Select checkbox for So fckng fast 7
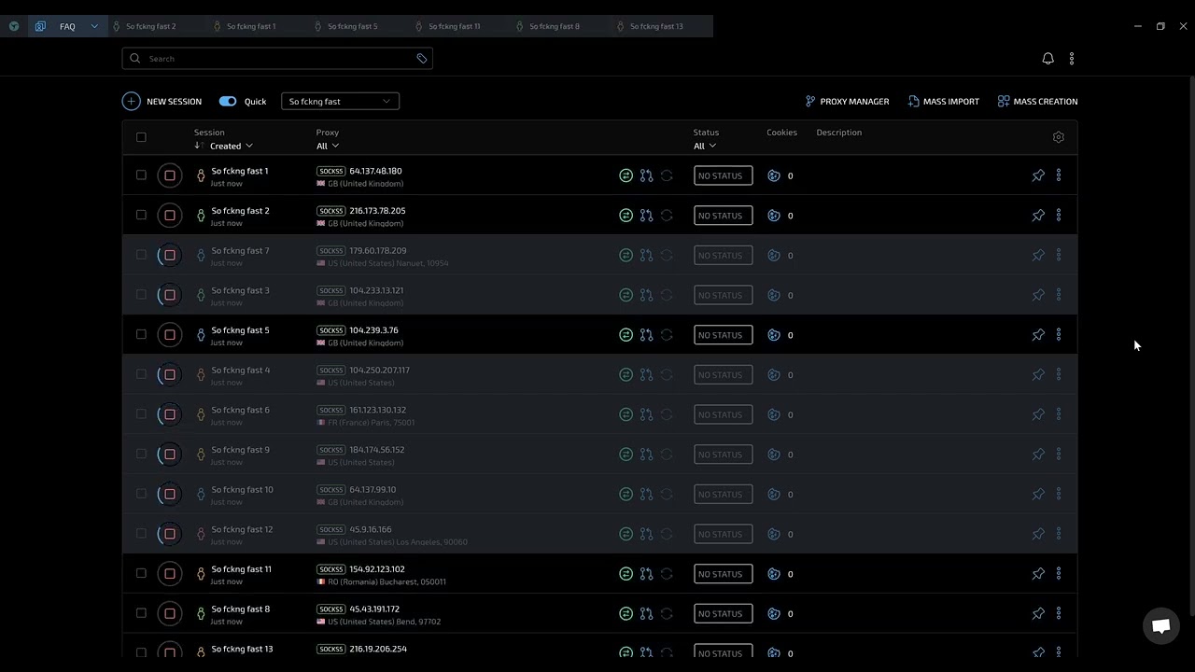The width and height of the screenshot is (1195, 672). (x=141, y=255)
